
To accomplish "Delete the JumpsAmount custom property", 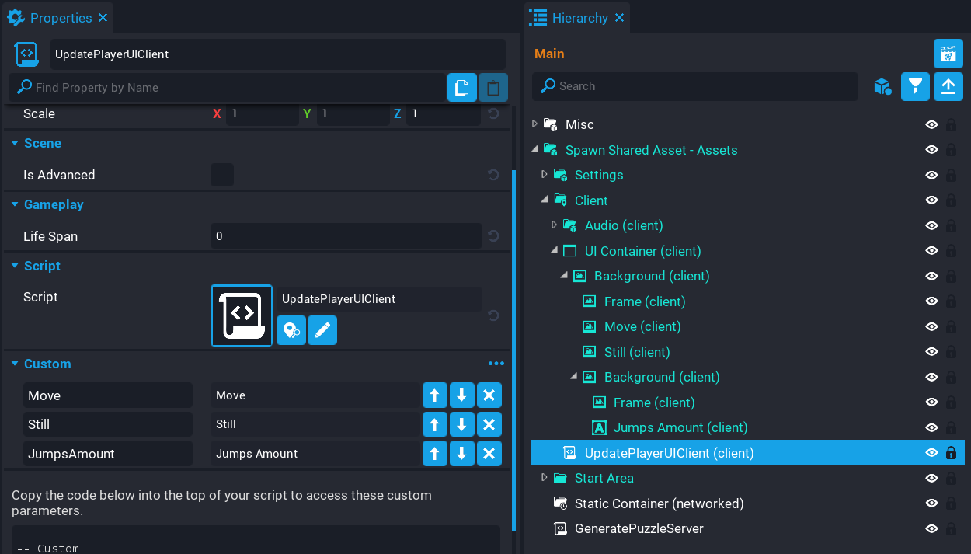I will [x=489, y=454].
